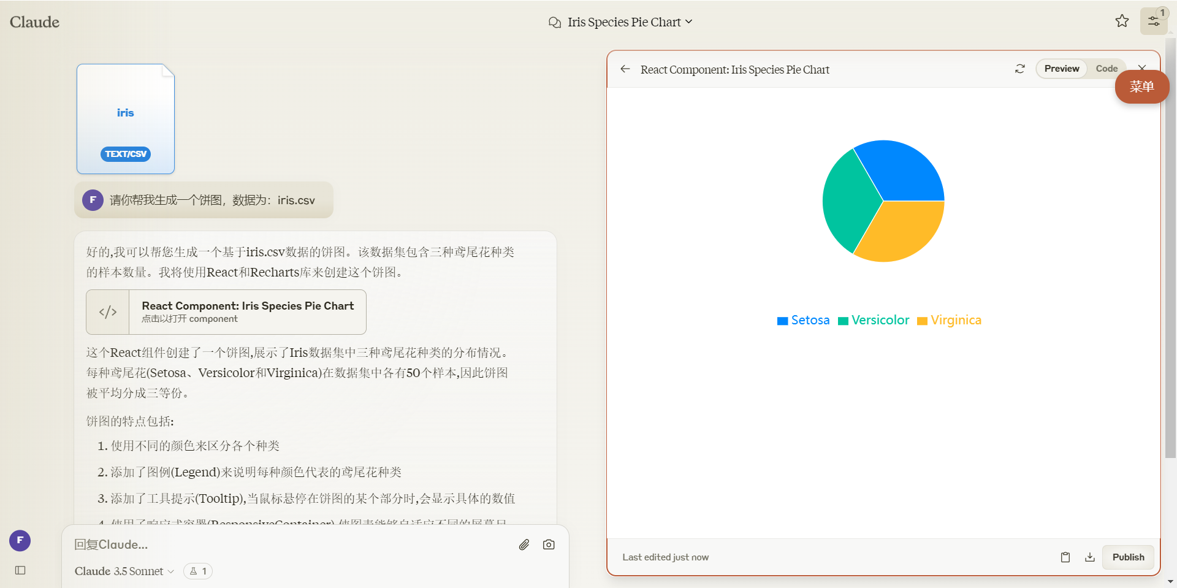This screenshot has width=1177, height=588.
Task: Attach a file with the paperclip icon
Action: (x=524, y=544)
